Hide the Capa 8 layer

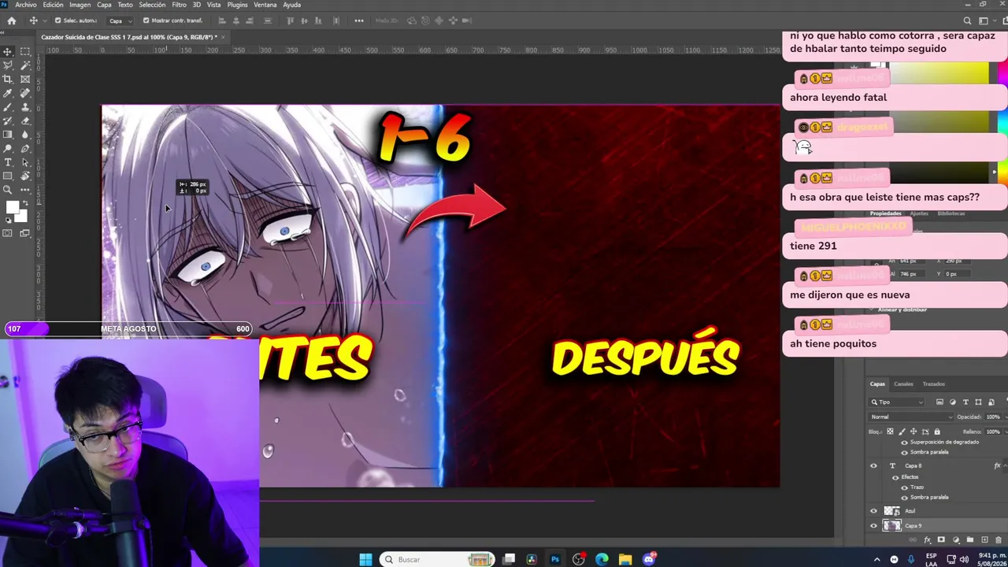tap(873, 466)
